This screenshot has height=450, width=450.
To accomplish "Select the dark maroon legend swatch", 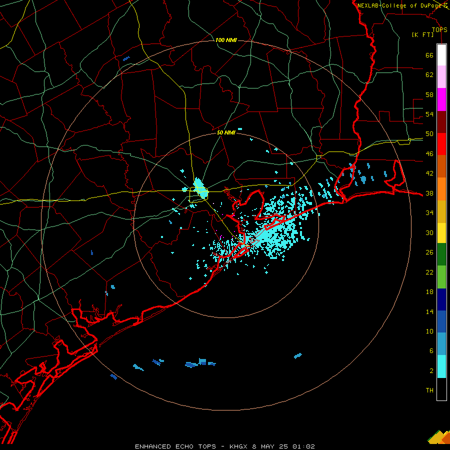I will (x=441, y=121).
